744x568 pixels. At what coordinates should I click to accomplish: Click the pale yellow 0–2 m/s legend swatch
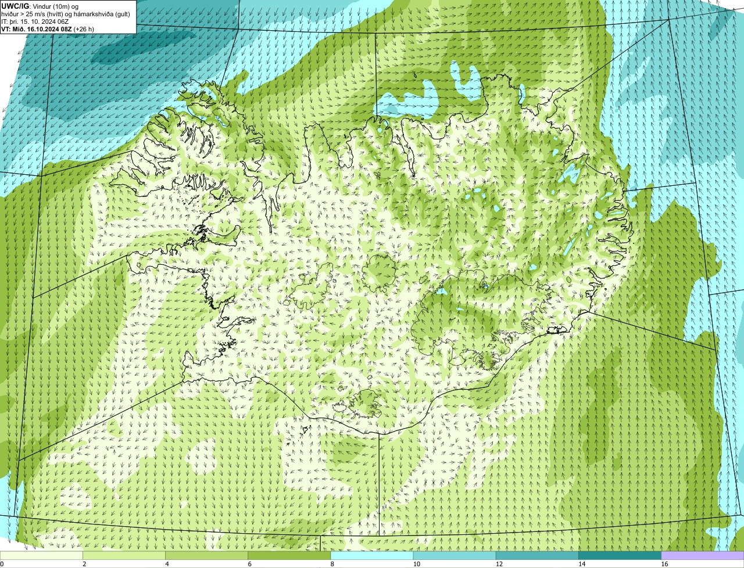click(41, 556)
